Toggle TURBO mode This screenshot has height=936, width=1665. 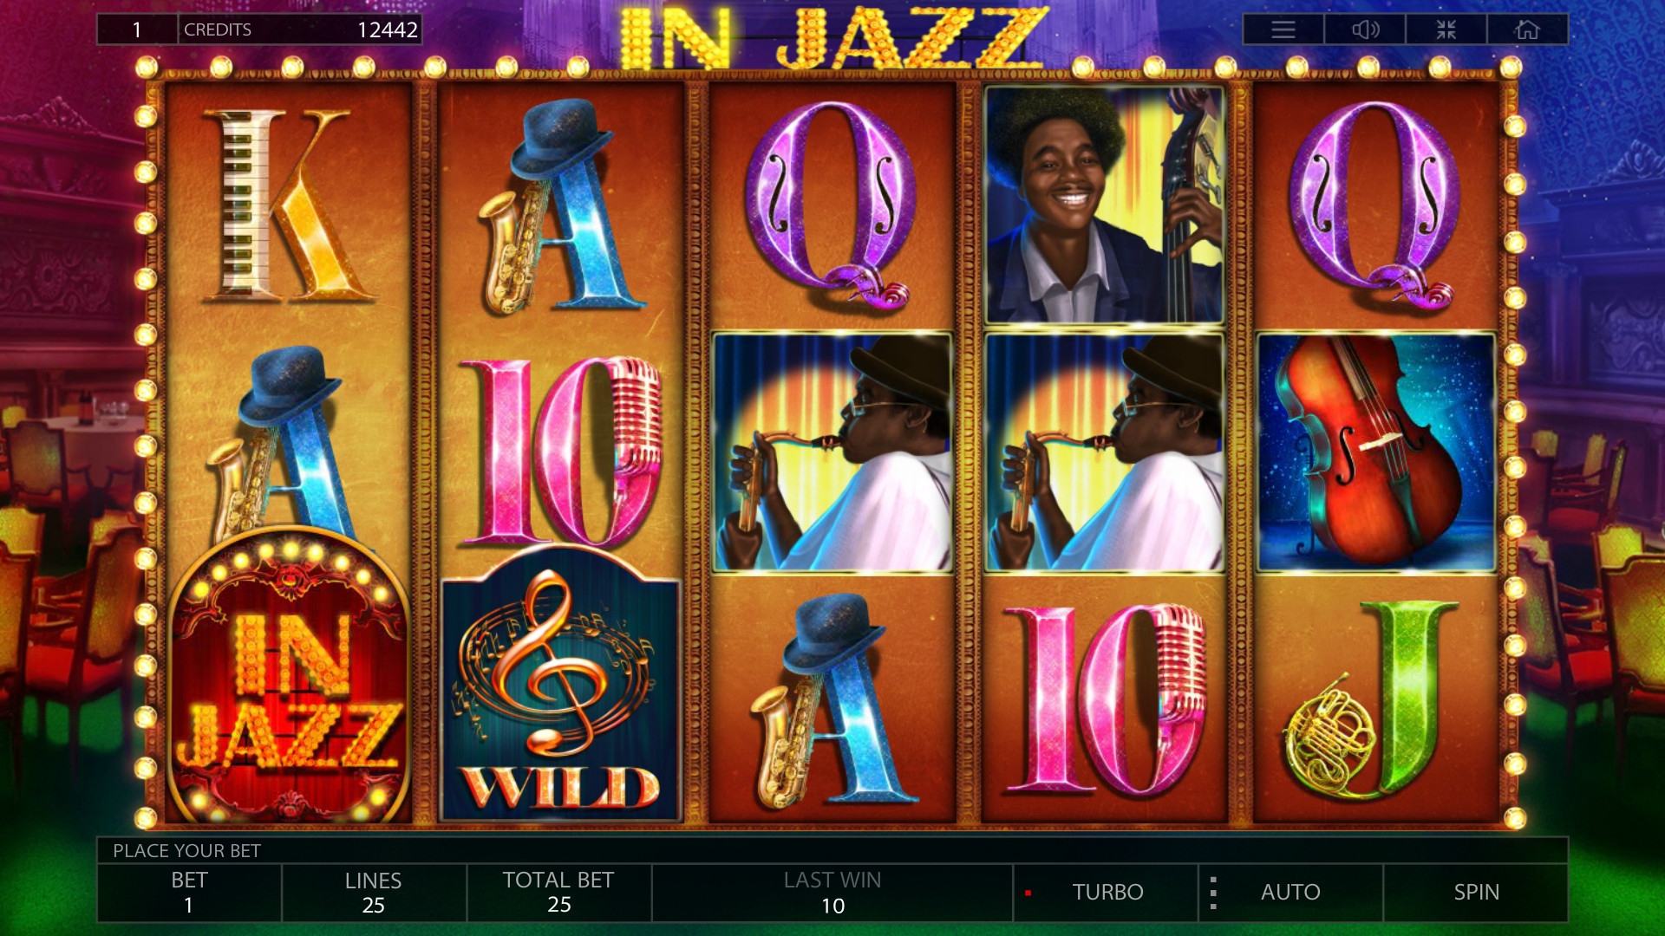click(x=1107, y=892)
